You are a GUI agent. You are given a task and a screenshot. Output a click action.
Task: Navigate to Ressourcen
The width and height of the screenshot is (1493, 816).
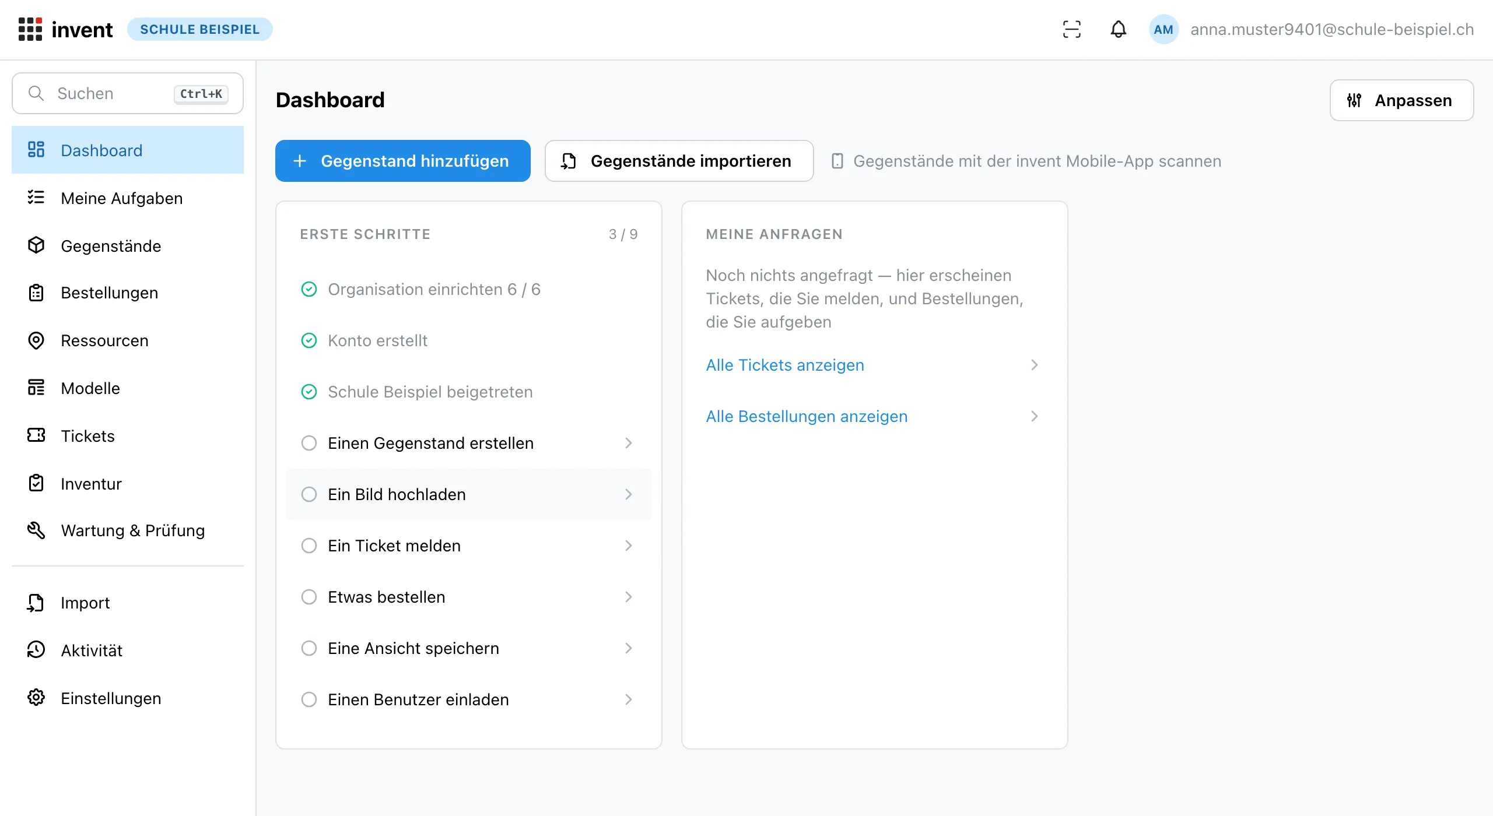(128, 340)
